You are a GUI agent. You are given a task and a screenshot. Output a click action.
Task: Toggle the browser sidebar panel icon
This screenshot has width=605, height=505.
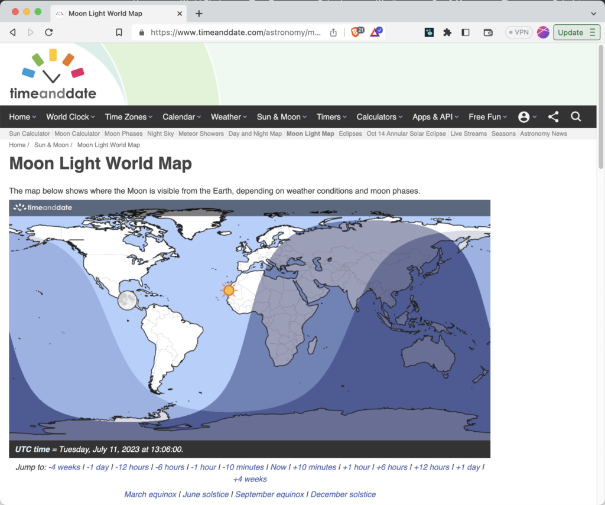[466, 32]
